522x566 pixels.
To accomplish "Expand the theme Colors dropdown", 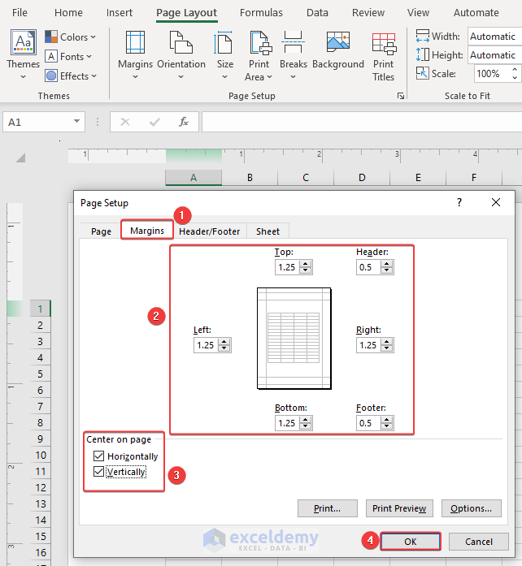I will click(x=70, y=37).
